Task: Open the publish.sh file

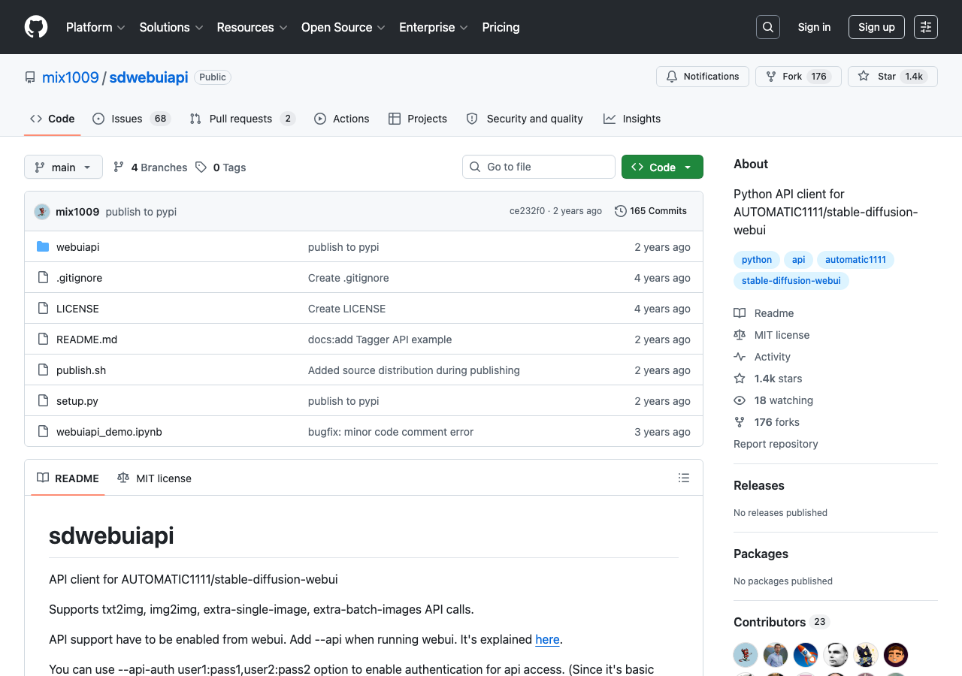Action: pos(81,370)
